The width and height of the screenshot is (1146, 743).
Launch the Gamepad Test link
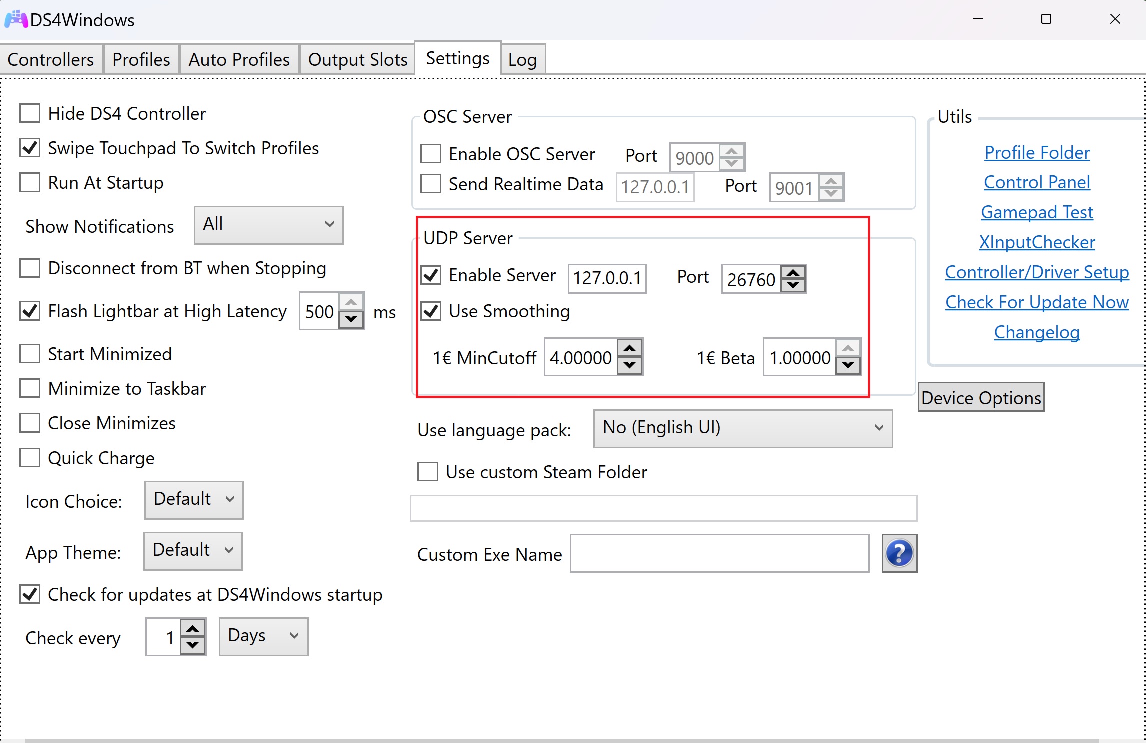point(1037,212)
